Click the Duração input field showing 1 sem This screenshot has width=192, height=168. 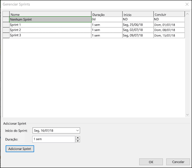[54, 139]
